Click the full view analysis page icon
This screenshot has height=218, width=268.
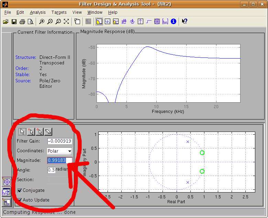(77, 22)
